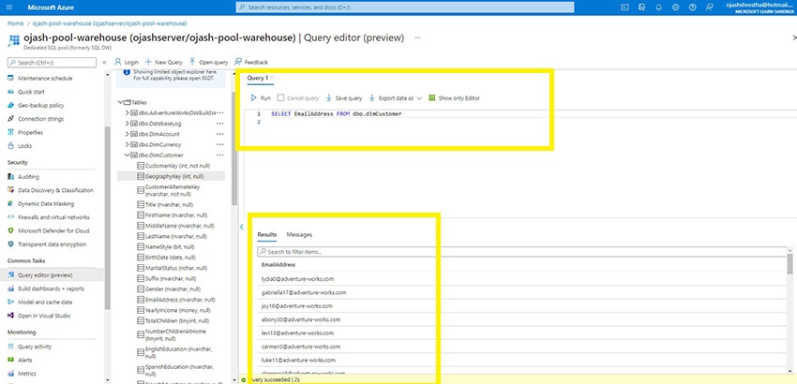Click the Login toolbar button
The height and width of the screenshot is (384, 797).
127,62
